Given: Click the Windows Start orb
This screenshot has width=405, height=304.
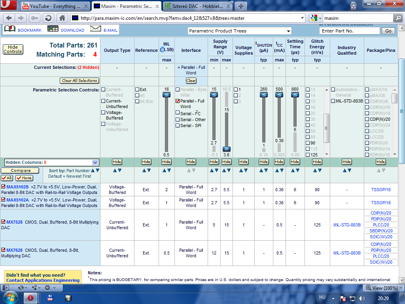Looking at the screenshot, I should [x=10, y=298].
